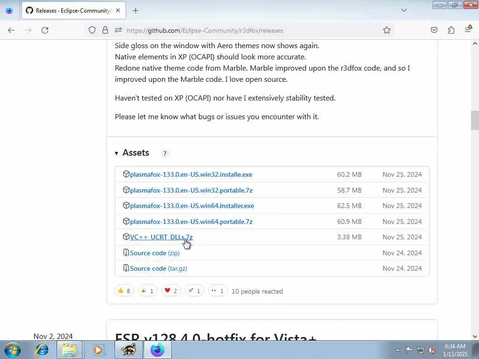Bookmark this page with the star
This screenshot has width=479, height=359.
pyautogui.click(x=387, y=30)
